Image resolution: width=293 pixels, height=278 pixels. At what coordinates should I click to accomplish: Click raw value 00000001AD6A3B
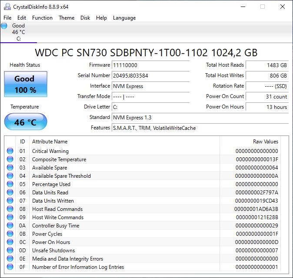pyautogui.click(x=256, y=209)
